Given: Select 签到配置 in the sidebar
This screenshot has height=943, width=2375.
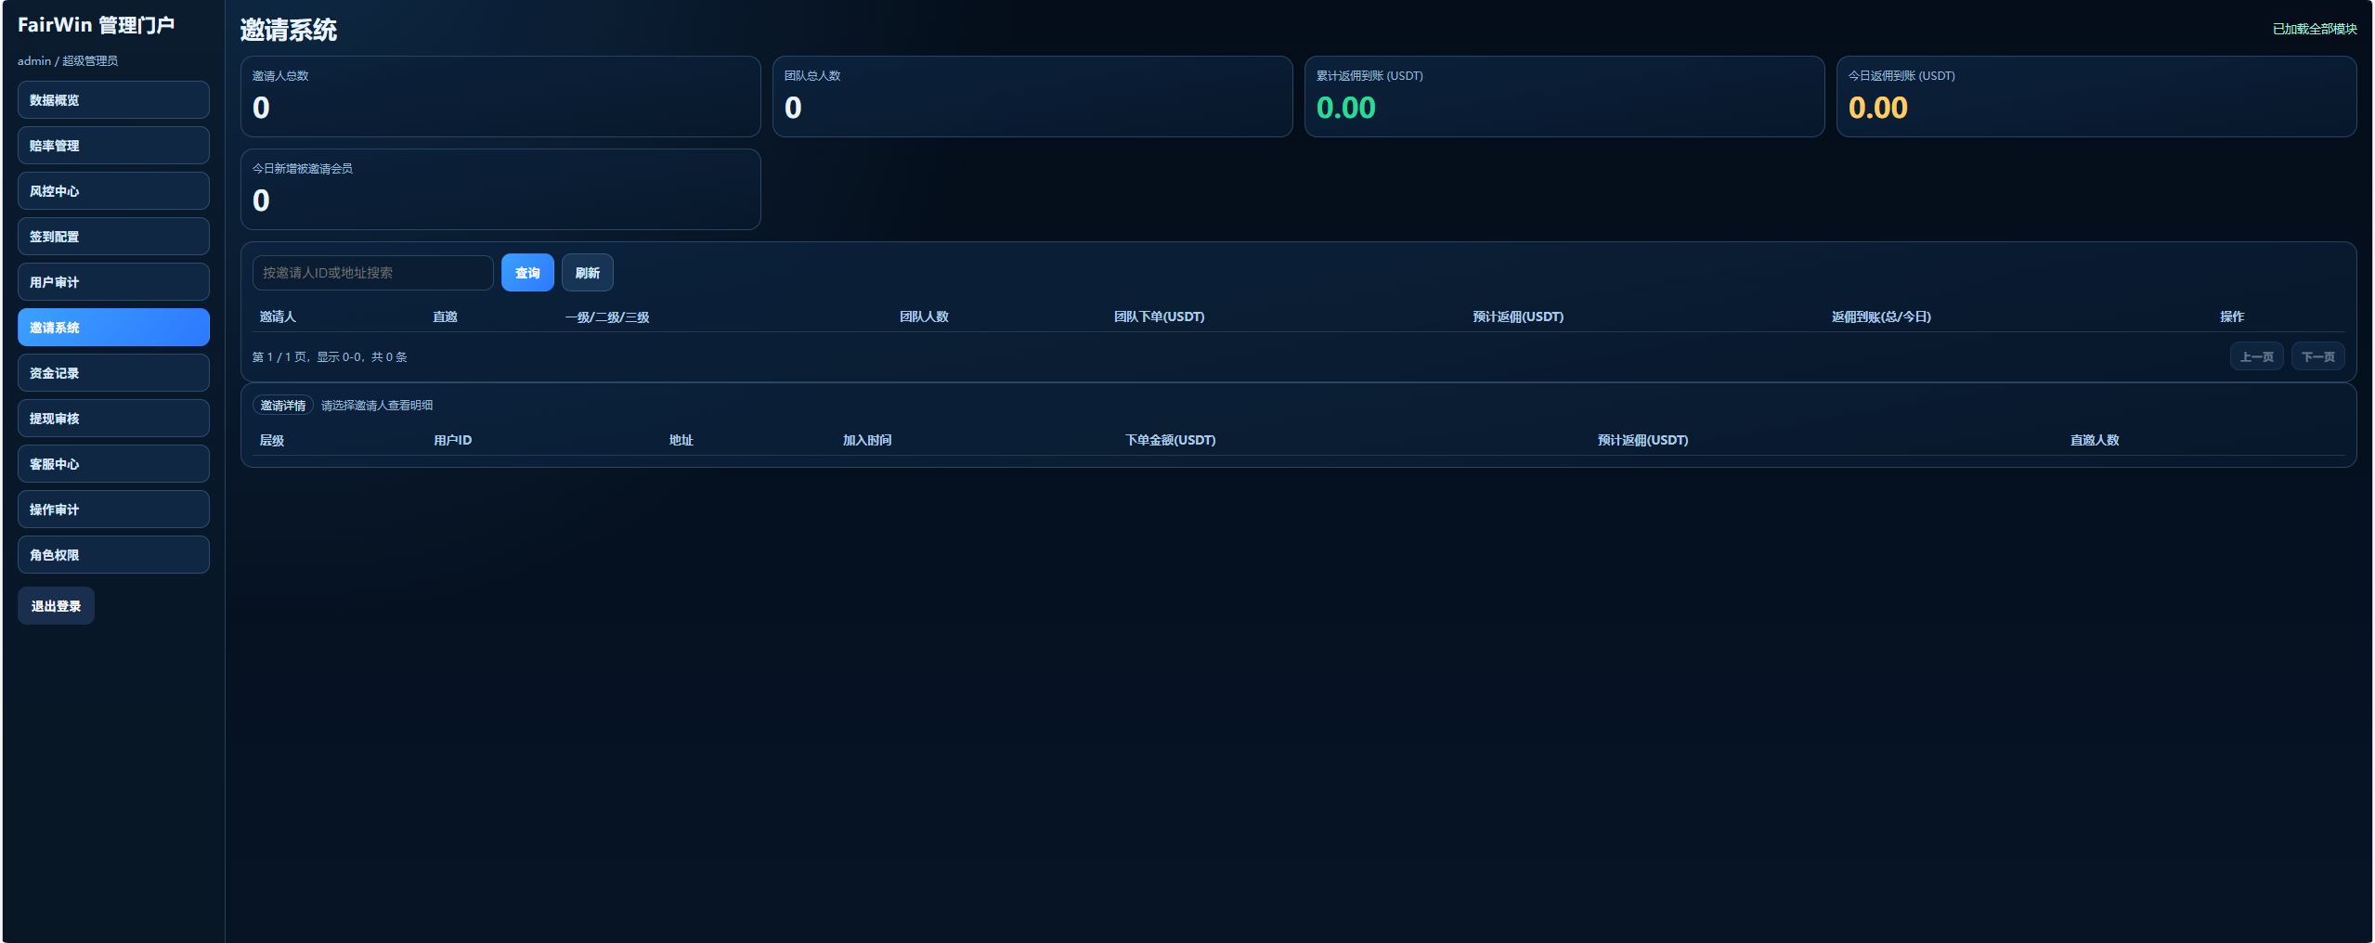Looking at the screenshot, I should tap(113, 237).
